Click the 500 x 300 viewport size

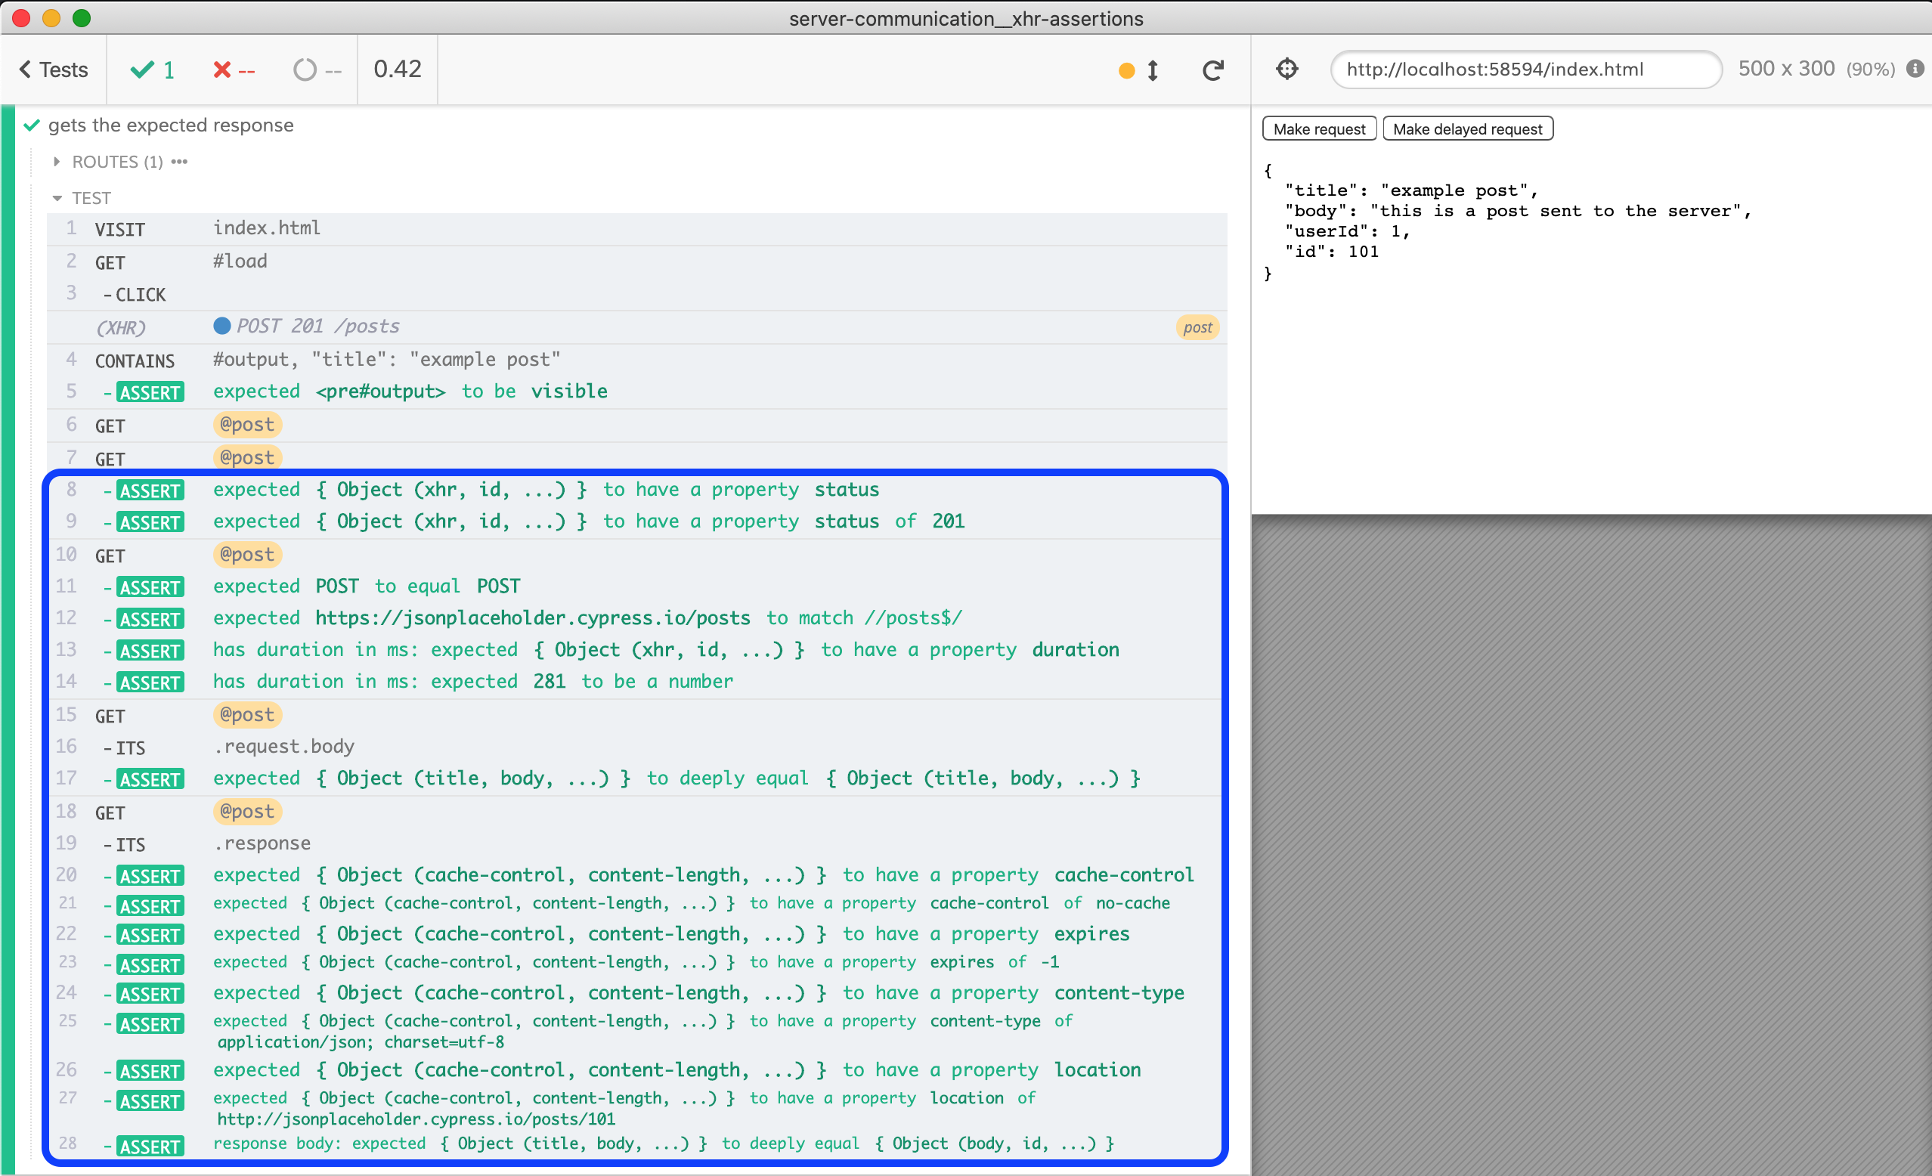(1785, 69)
